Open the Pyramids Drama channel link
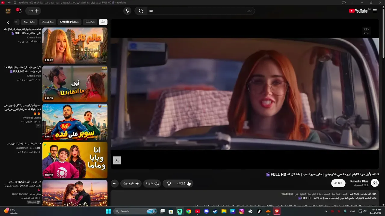 32,118
